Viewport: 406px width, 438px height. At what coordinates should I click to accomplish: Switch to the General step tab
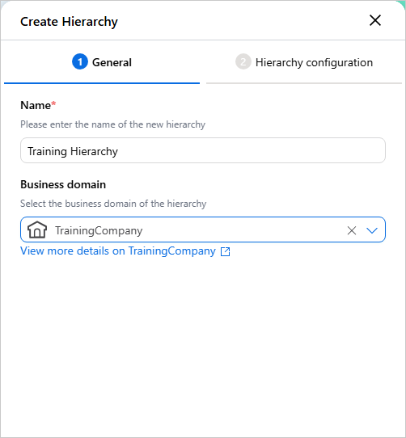[x=102, y=62]
